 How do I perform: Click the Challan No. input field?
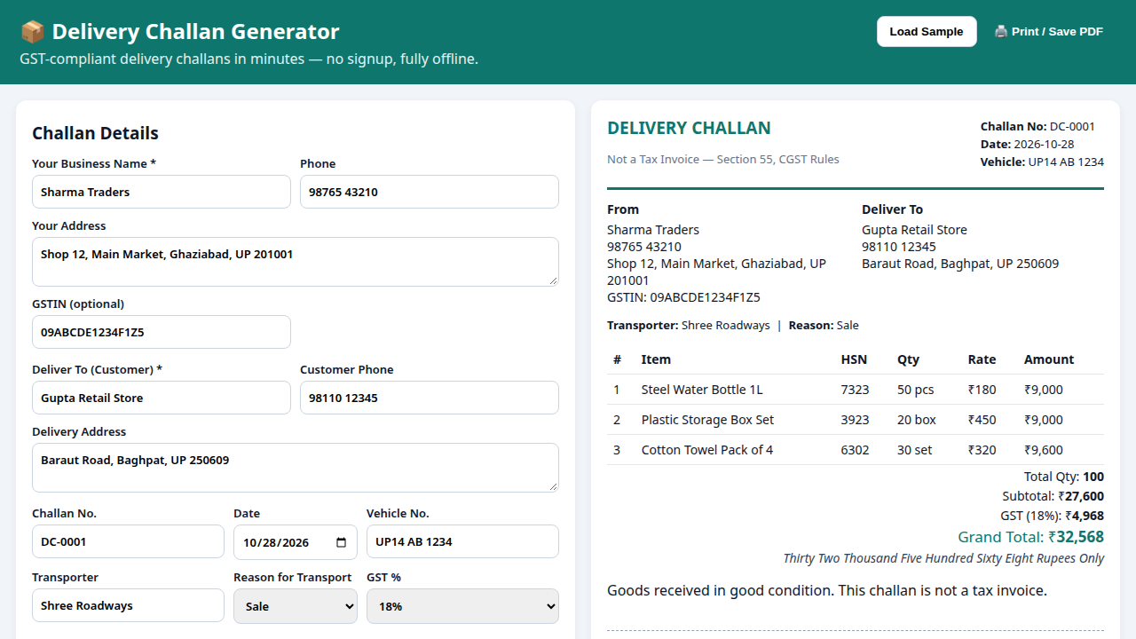click(128, 541)
